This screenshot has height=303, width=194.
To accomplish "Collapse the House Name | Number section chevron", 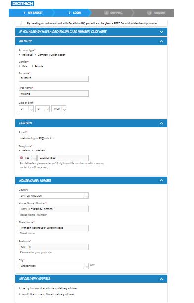I will pos(161,180).
